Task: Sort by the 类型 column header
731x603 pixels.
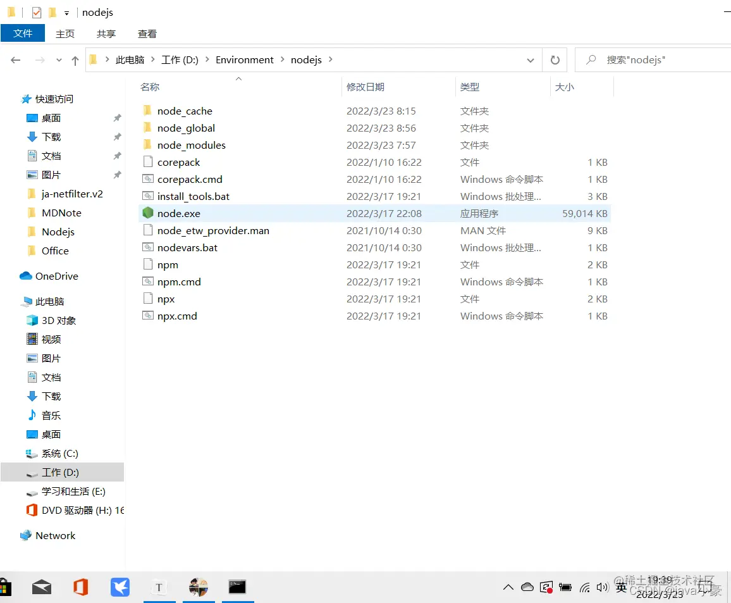Action: tap(503, 87)
